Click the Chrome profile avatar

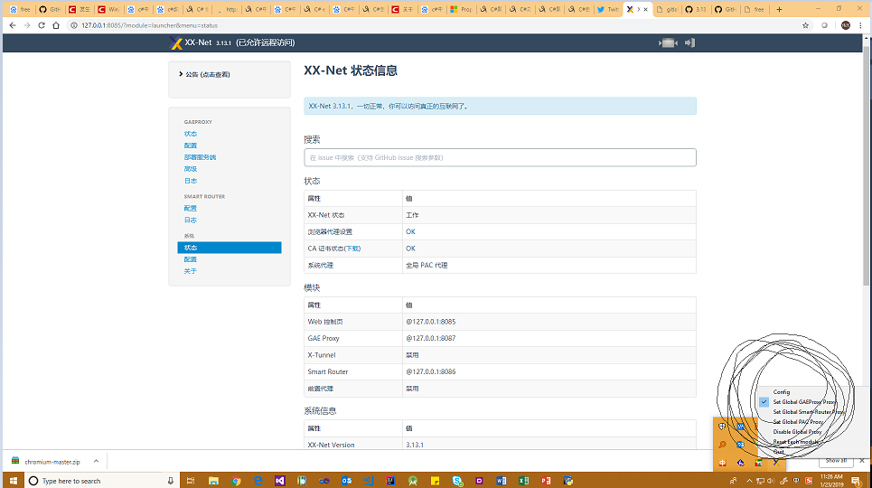tap(845, 25)
